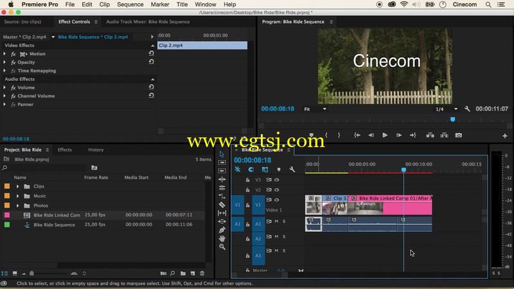Play the Program monitor sequence
This screenshot has height=289, width=514.
[385, 135]
